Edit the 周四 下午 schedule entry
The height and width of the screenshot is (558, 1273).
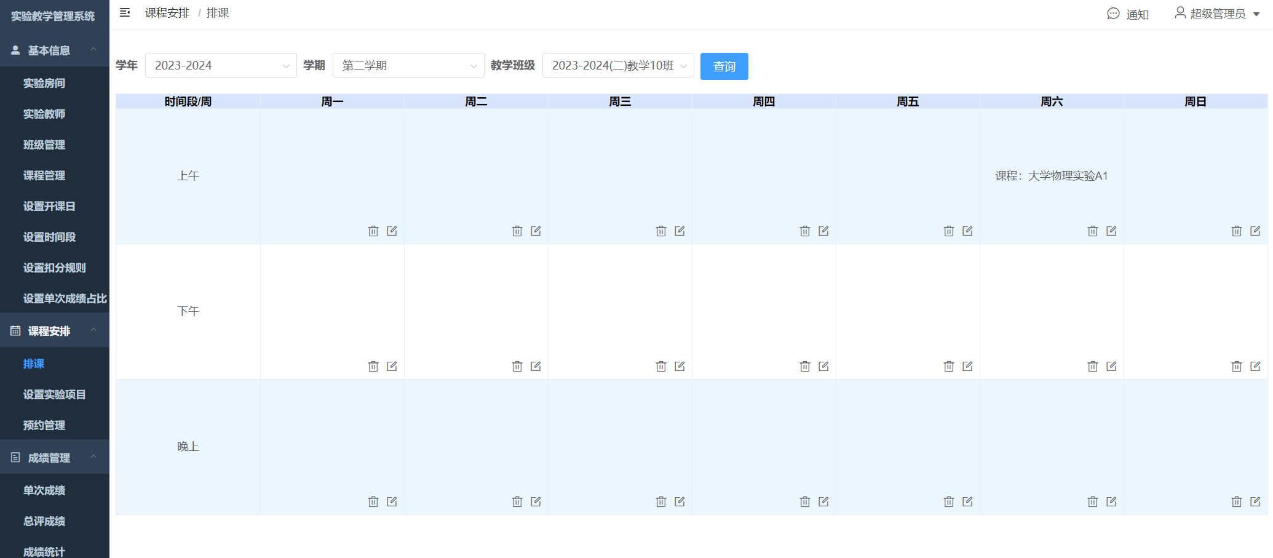[x=823, y=366]
